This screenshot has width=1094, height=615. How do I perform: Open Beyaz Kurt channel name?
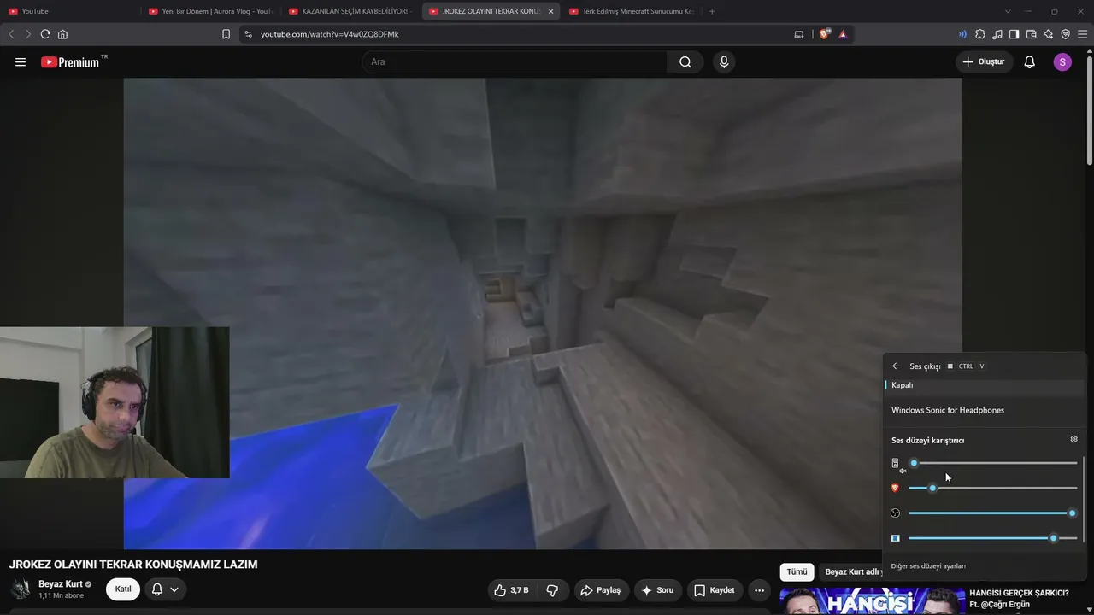click(x=61, y=584)
